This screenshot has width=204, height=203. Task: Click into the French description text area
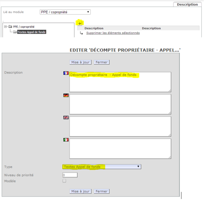point(120,82)
